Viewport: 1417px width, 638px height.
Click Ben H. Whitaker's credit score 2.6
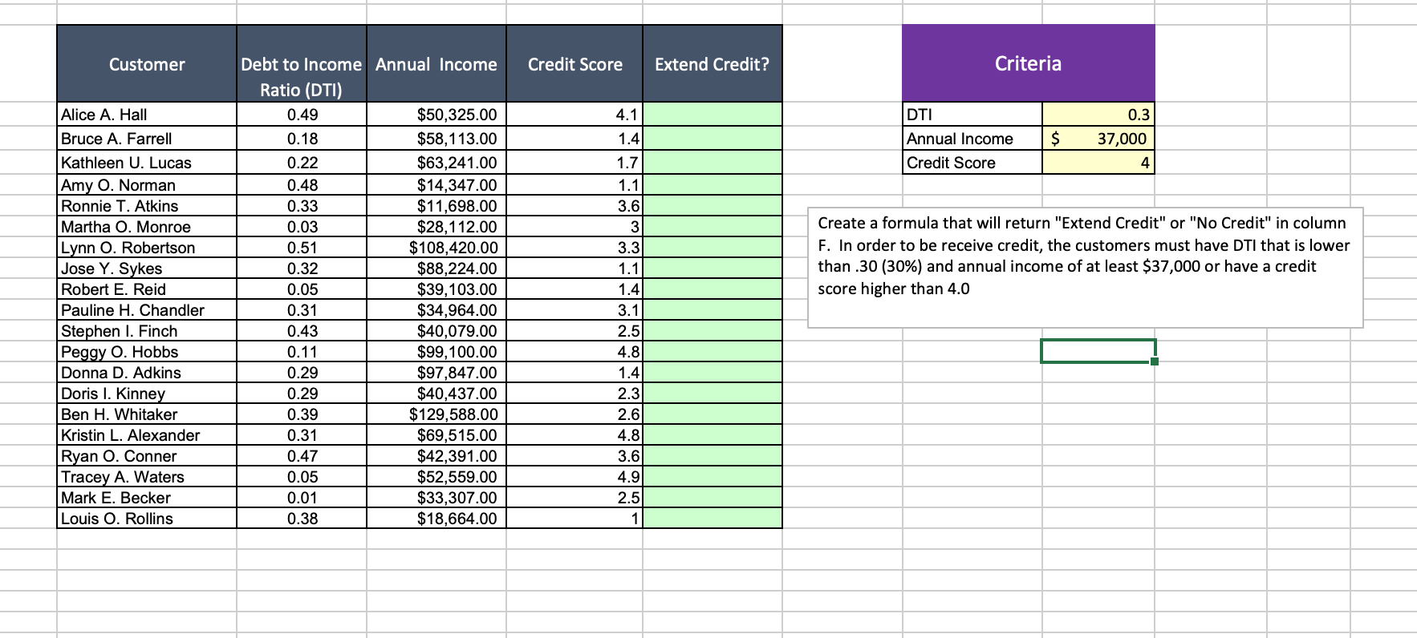tap(575, 414)
